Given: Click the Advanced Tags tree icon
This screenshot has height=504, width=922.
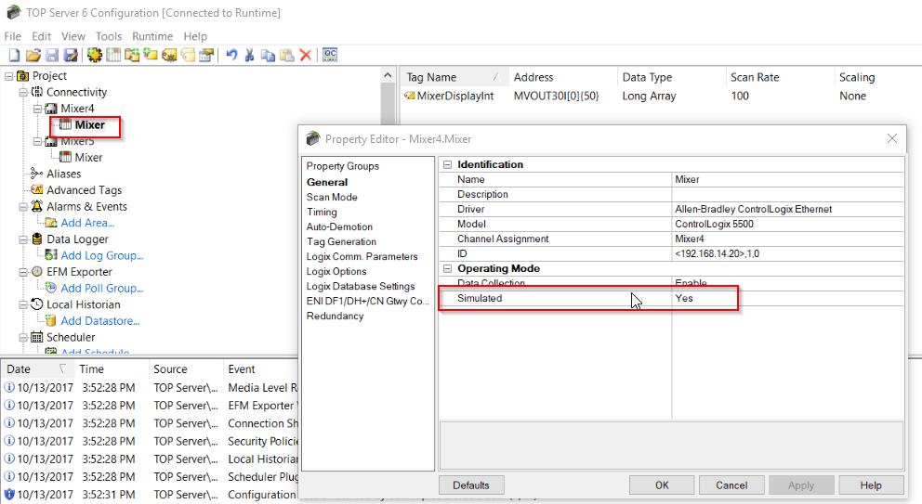Looking at the screenshot, I should 36,189.
